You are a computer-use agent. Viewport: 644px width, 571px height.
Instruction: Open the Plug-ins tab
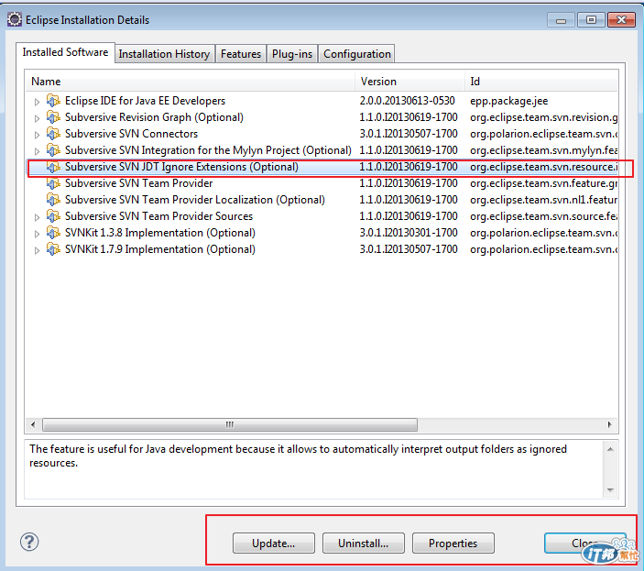point(292,54)
